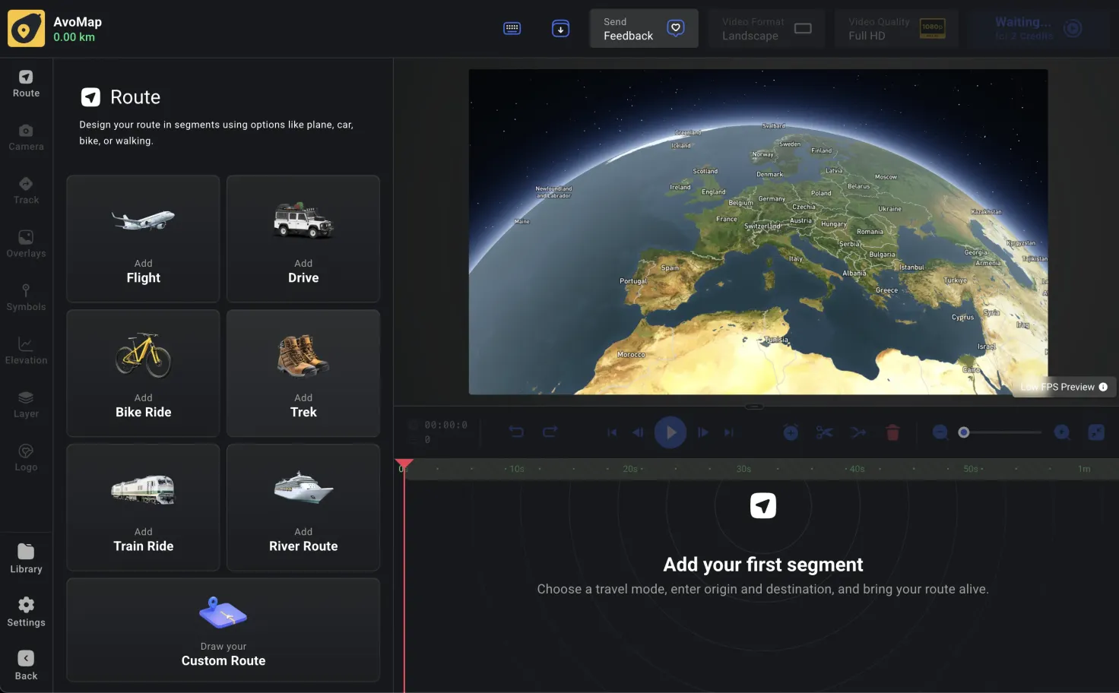Click the Low FPS Preview info icon
This screenshot has width=1119, height=693.
(1103, 387)
